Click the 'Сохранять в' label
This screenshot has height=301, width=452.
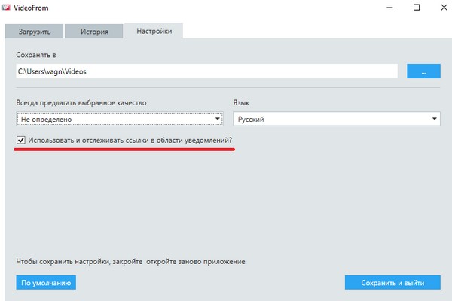click(36, 55)
